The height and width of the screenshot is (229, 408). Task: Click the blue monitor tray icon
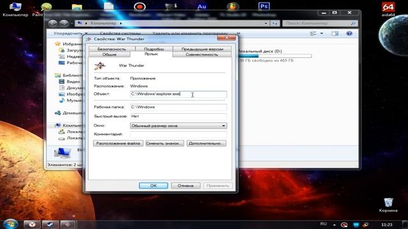(x=356, y=225)
